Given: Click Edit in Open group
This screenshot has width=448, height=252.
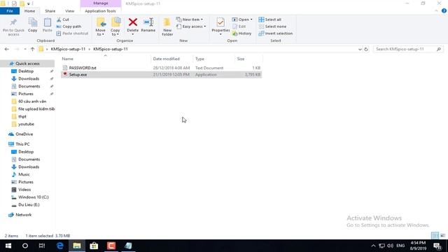Looking at the screenshot, I should tap(239, 27).
